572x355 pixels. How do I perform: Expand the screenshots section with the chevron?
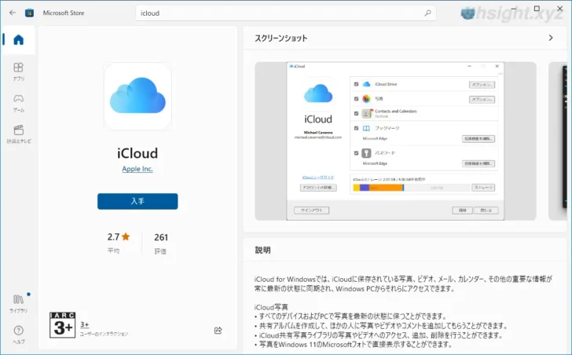(551, 38)
